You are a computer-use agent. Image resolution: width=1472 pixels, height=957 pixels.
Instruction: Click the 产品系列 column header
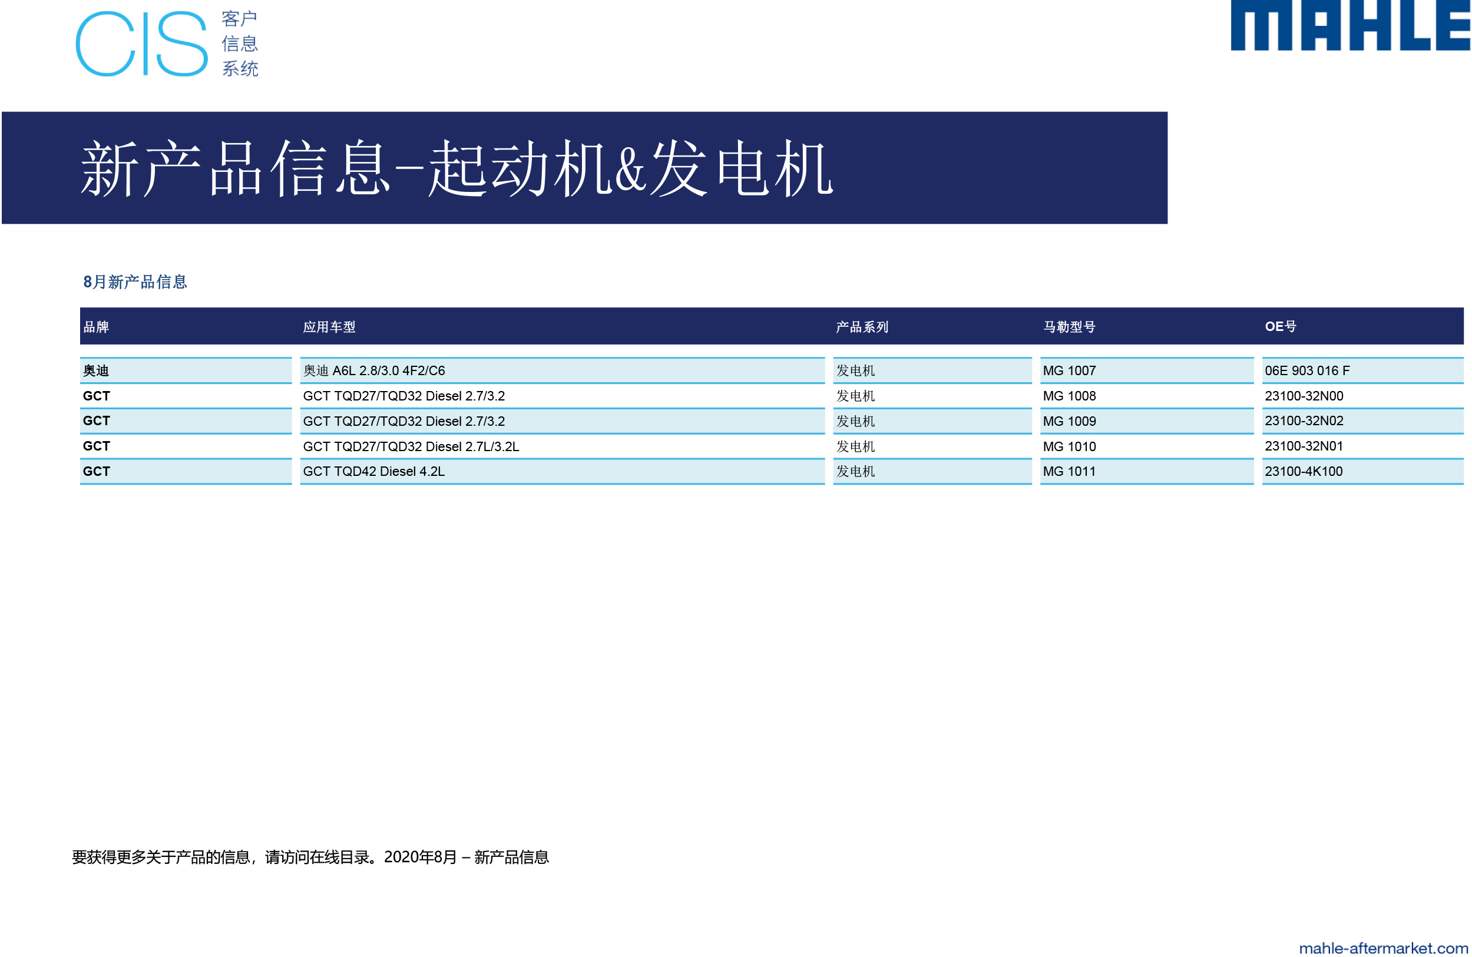click(862, 326)
